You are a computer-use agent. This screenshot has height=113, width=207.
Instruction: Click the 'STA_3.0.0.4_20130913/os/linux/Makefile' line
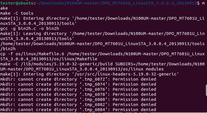coord(49,59)
